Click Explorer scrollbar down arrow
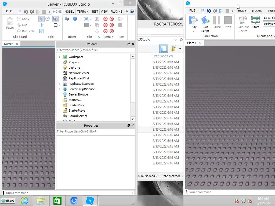Image resolution: width=275 pixels, height=206 pixels. (133, 119)
